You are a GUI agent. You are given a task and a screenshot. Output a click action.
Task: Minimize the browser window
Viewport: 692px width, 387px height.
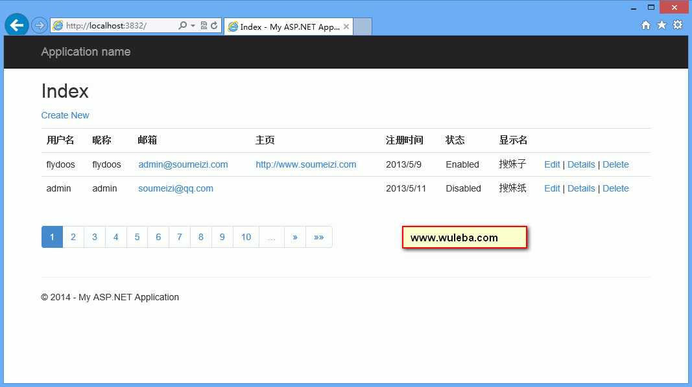click(x=634, y=8)
